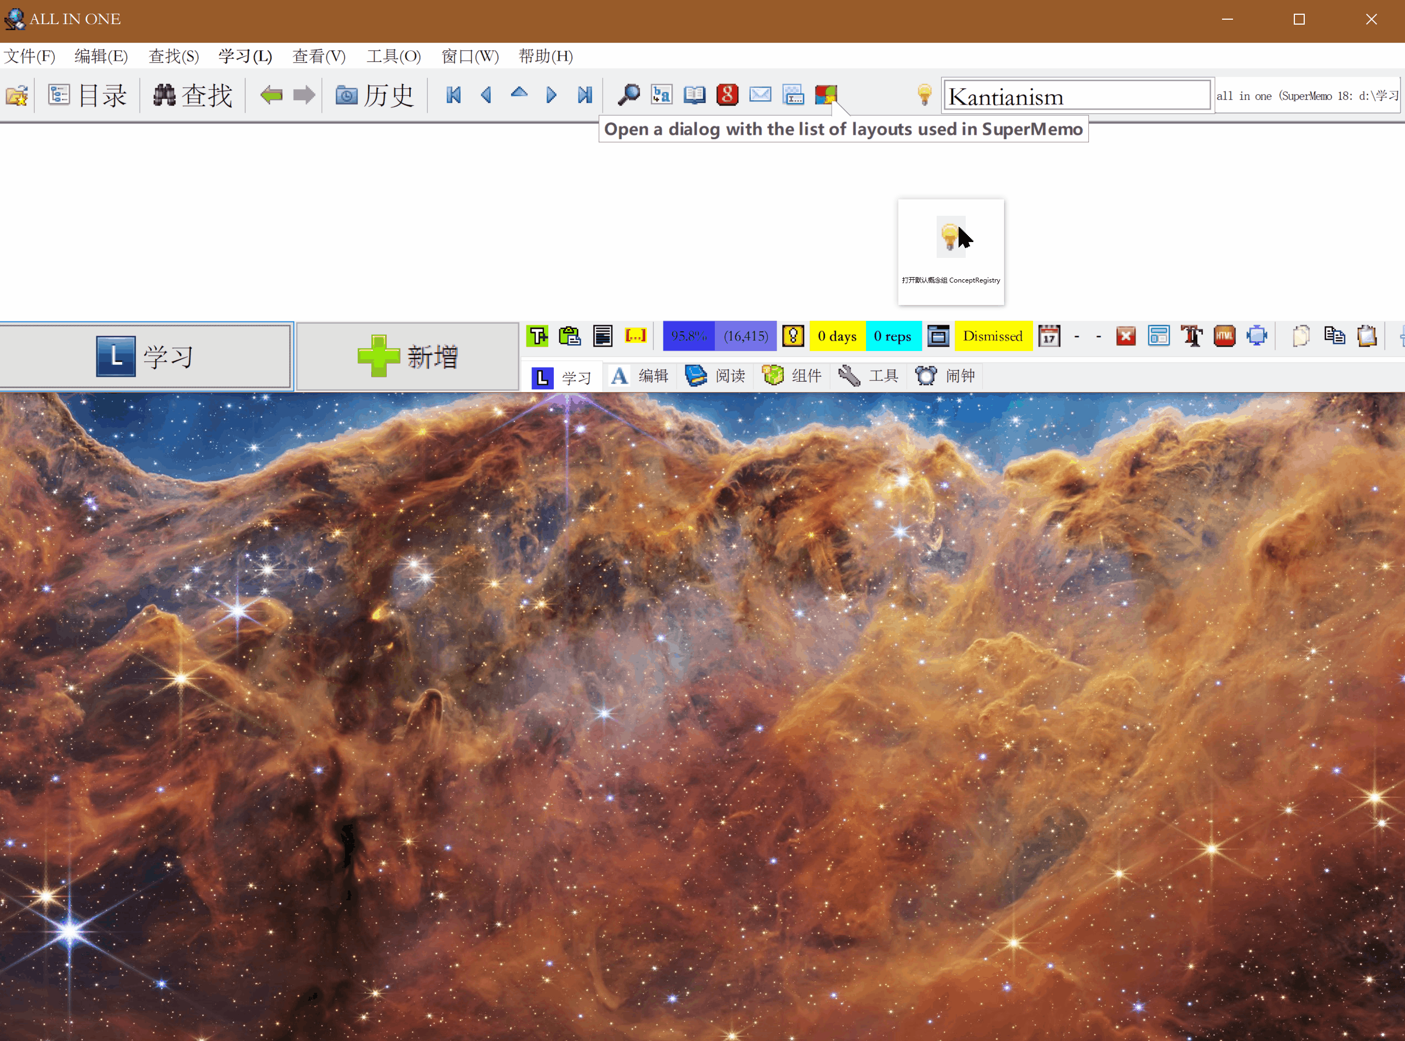
Task: Open the 学习(L) menu
Action: pyautogui.click(x=245, y=56)
